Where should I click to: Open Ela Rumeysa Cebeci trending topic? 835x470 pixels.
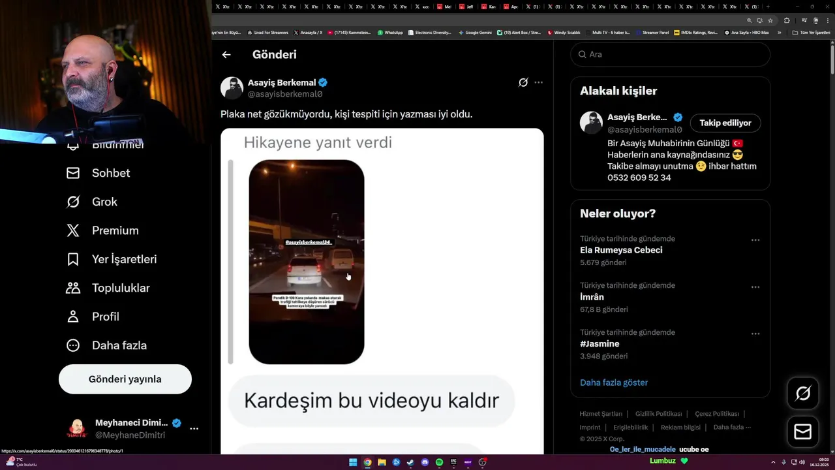[x=621, y=250]
